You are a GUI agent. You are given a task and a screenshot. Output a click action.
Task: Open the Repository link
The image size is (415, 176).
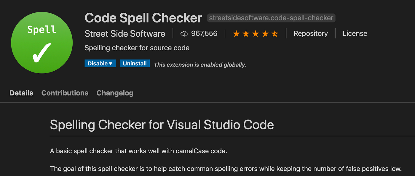[x=311, y=34]
